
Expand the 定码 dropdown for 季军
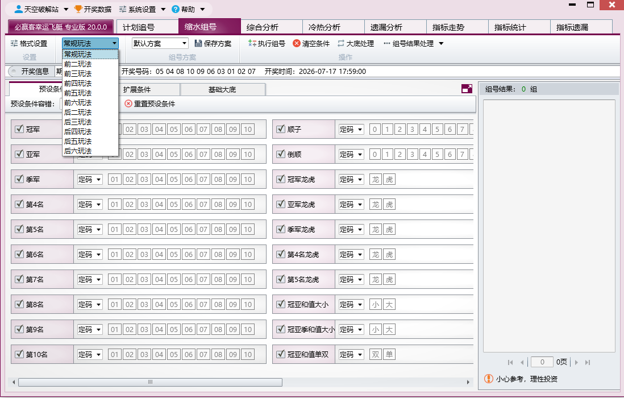[x=90, y=180]
